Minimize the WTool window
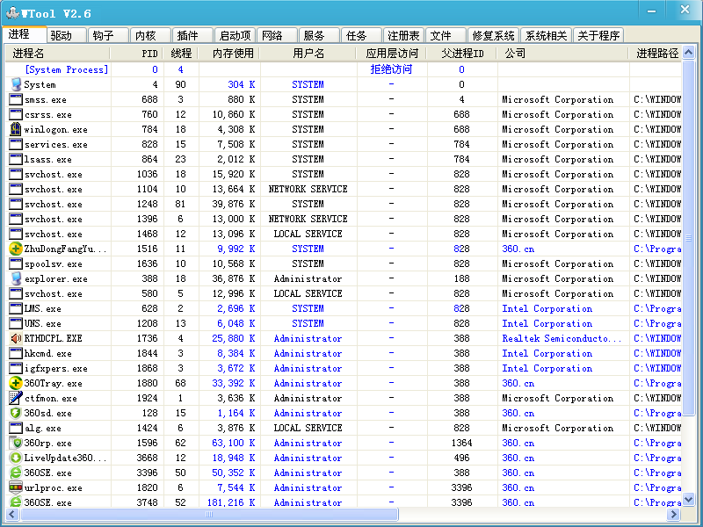703x527 pixels. pos(651,10)
